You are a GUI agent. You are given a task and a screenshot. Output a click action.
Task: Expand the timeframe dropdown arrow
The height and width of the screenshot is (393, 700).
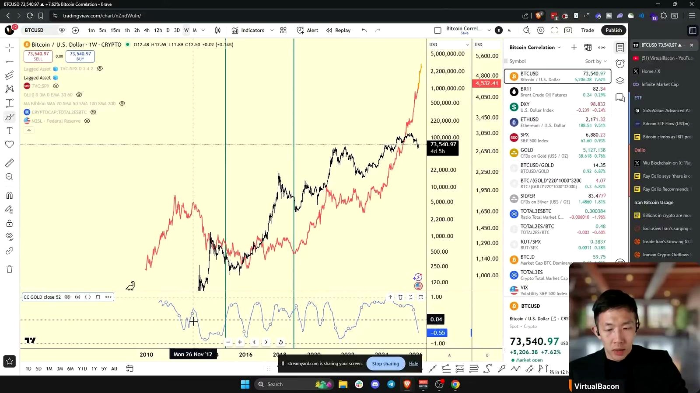tap(203, 30)
